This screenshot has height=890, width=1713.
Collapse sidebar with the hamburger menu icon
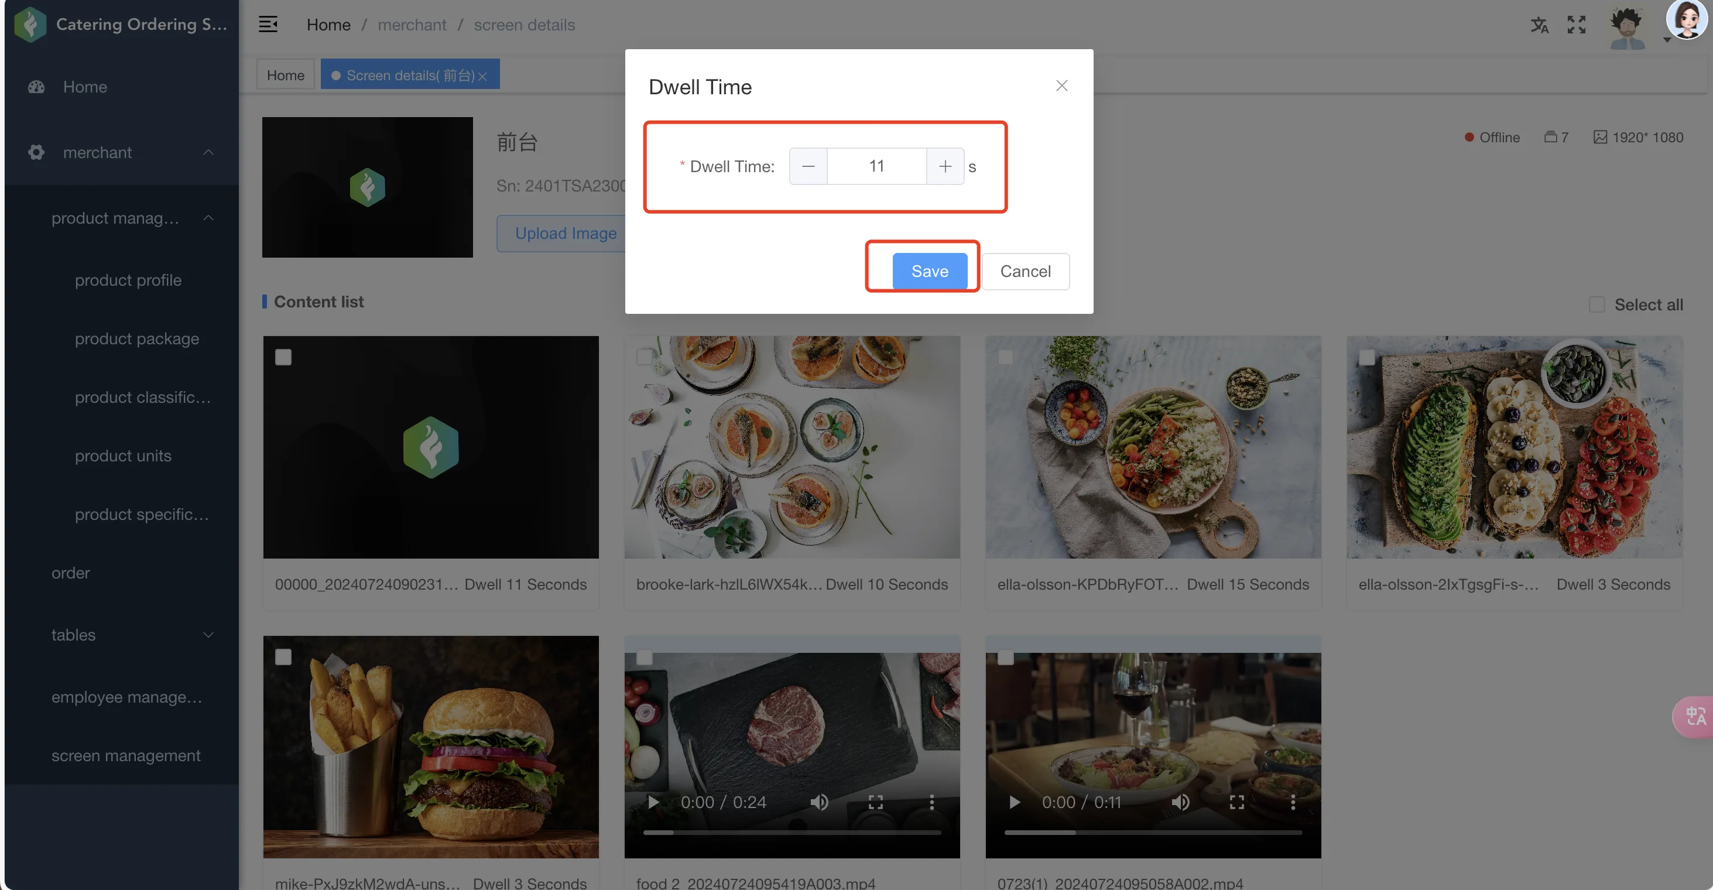pos(268,25)
